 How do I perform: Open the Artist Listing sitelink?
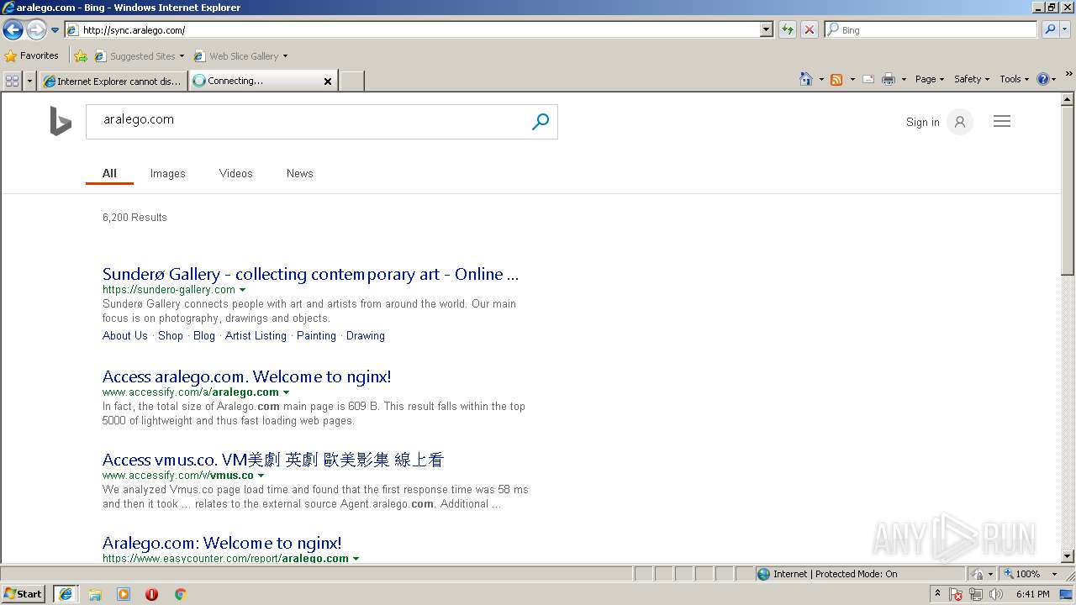(256, 335)
